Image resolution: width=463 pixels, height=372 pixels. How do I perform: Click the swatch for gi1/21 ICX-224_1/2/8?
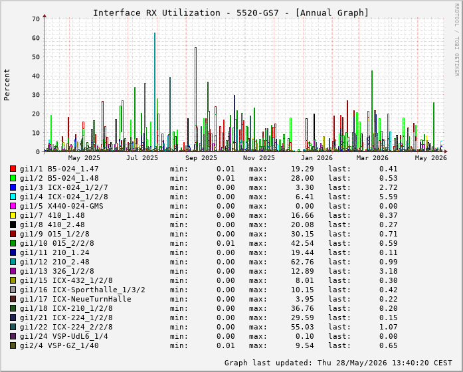(x=13, y=318)
